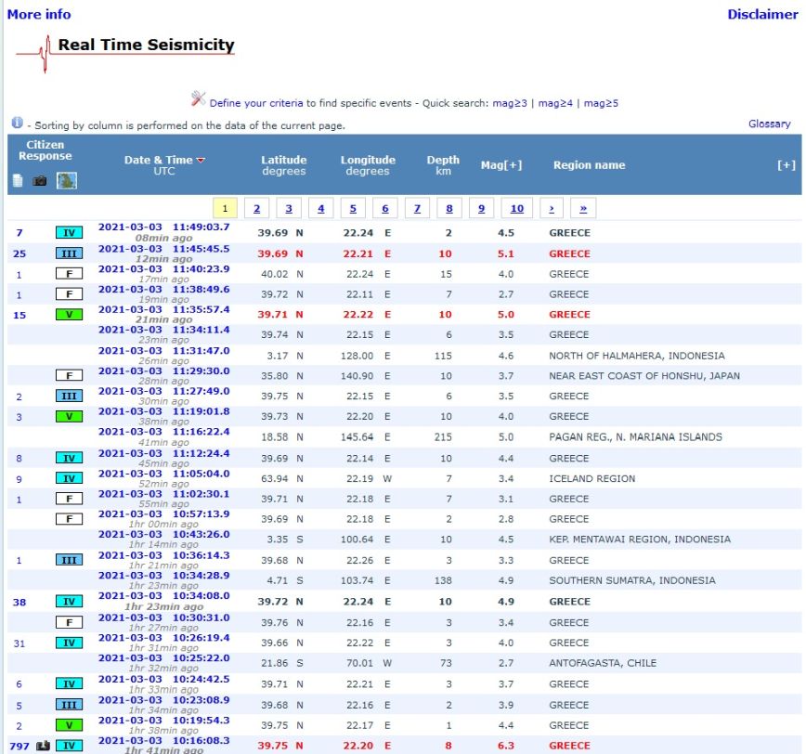This screenshot has height=754, width=806.
Task: Click the green V intensity badge for 11:35:57.4
Action: (x=69, y=315)
